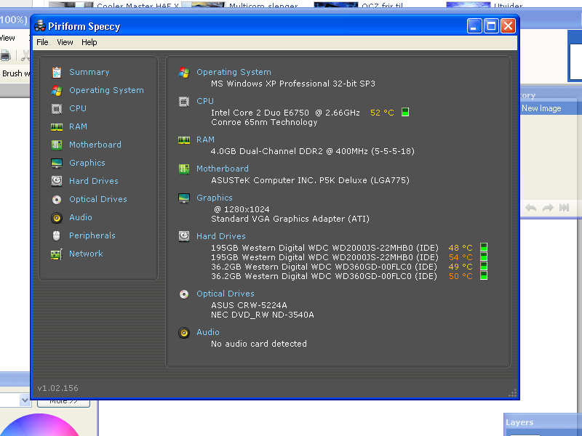Click the version number v1.02.156

click(x=58, y=388)
